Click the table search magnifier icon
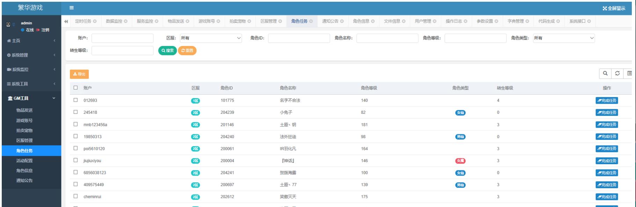The width and height of the screenshot is (636, 207). [x=605, y=73]
